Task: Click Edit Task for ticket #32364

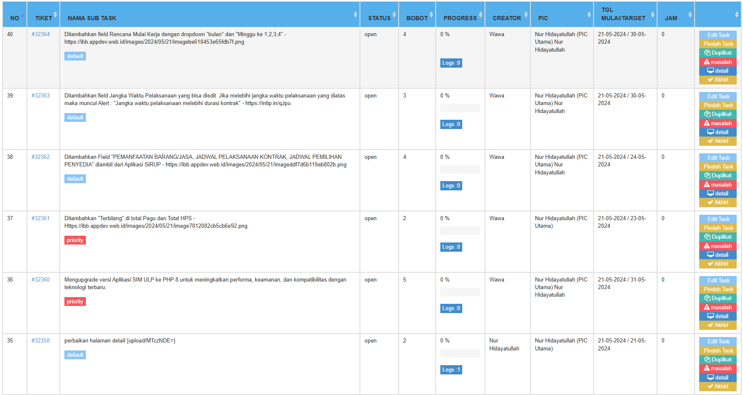Action: click(718, 35)
